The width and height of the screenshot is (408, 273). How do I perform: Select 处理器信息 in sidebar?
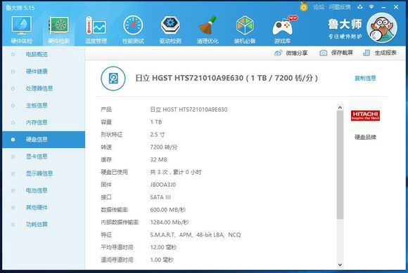44,88
